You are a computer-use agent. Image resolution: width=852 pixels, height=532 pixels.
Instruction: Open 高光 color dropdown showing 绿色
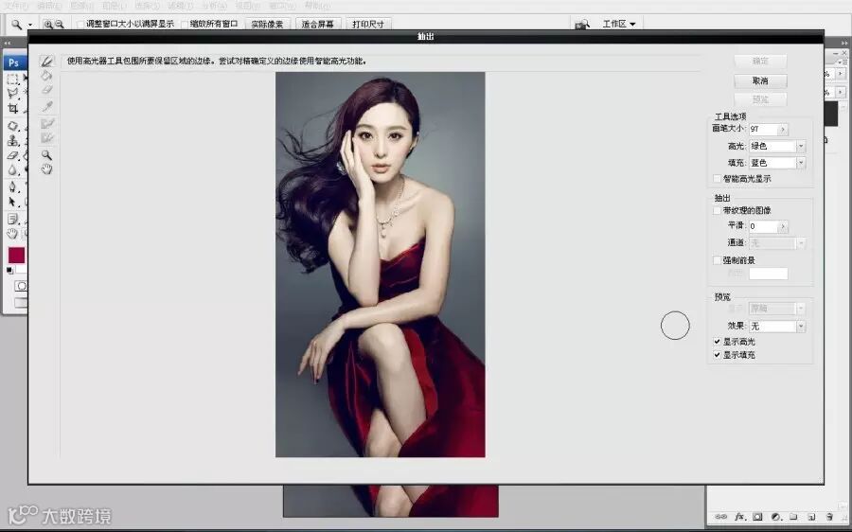(x=777, y=146)
